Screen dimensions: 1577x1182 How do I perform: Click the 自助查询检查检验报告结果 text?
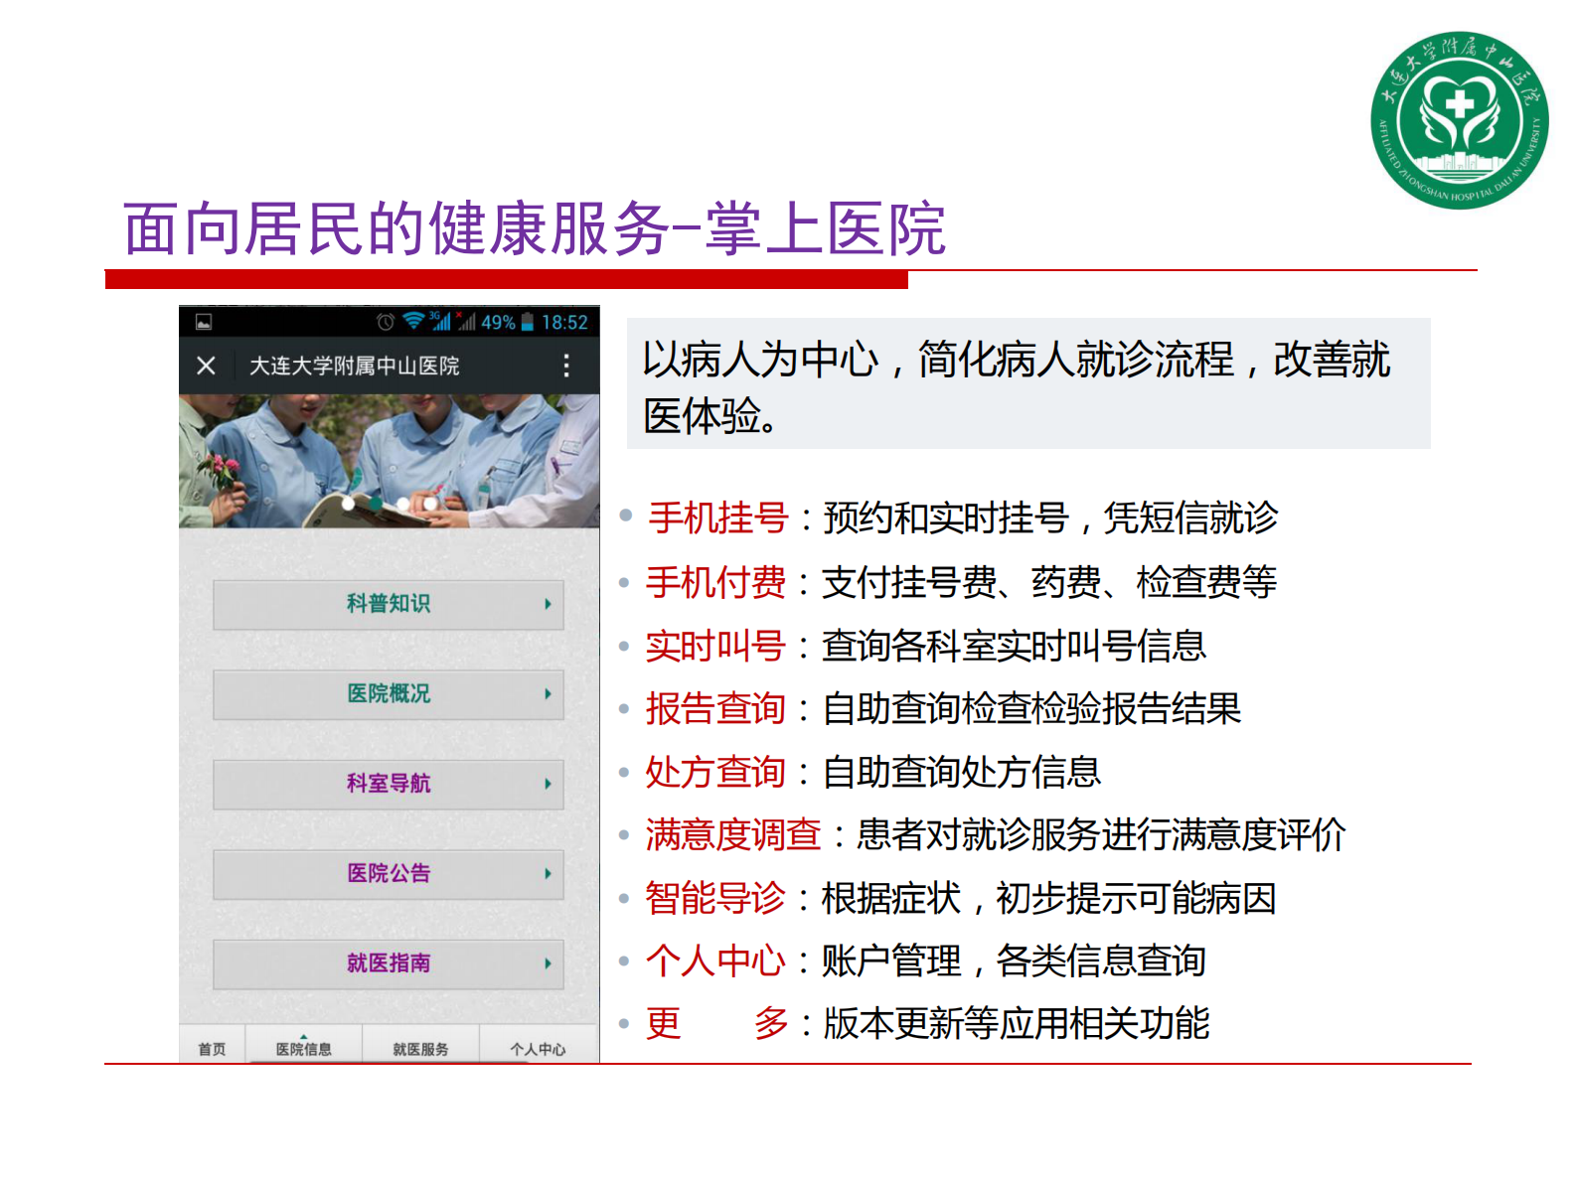coord(1032,708)
